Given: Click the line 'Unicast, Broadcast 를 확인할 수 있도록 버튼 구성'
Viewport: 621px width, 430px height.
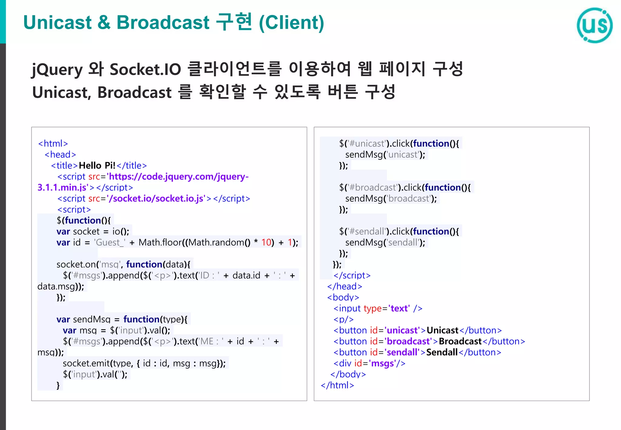Looking at the screenshot, I should (214, 92).
